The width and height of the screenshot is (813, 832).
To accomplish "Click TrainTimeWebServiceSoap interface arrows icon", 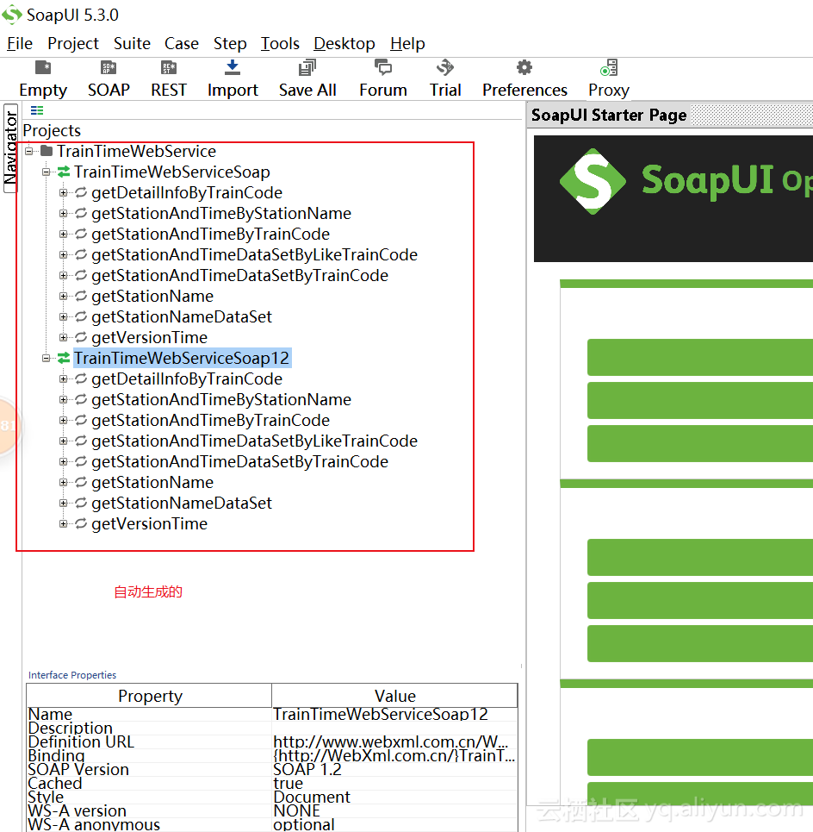I will click(x=64, y=172).
